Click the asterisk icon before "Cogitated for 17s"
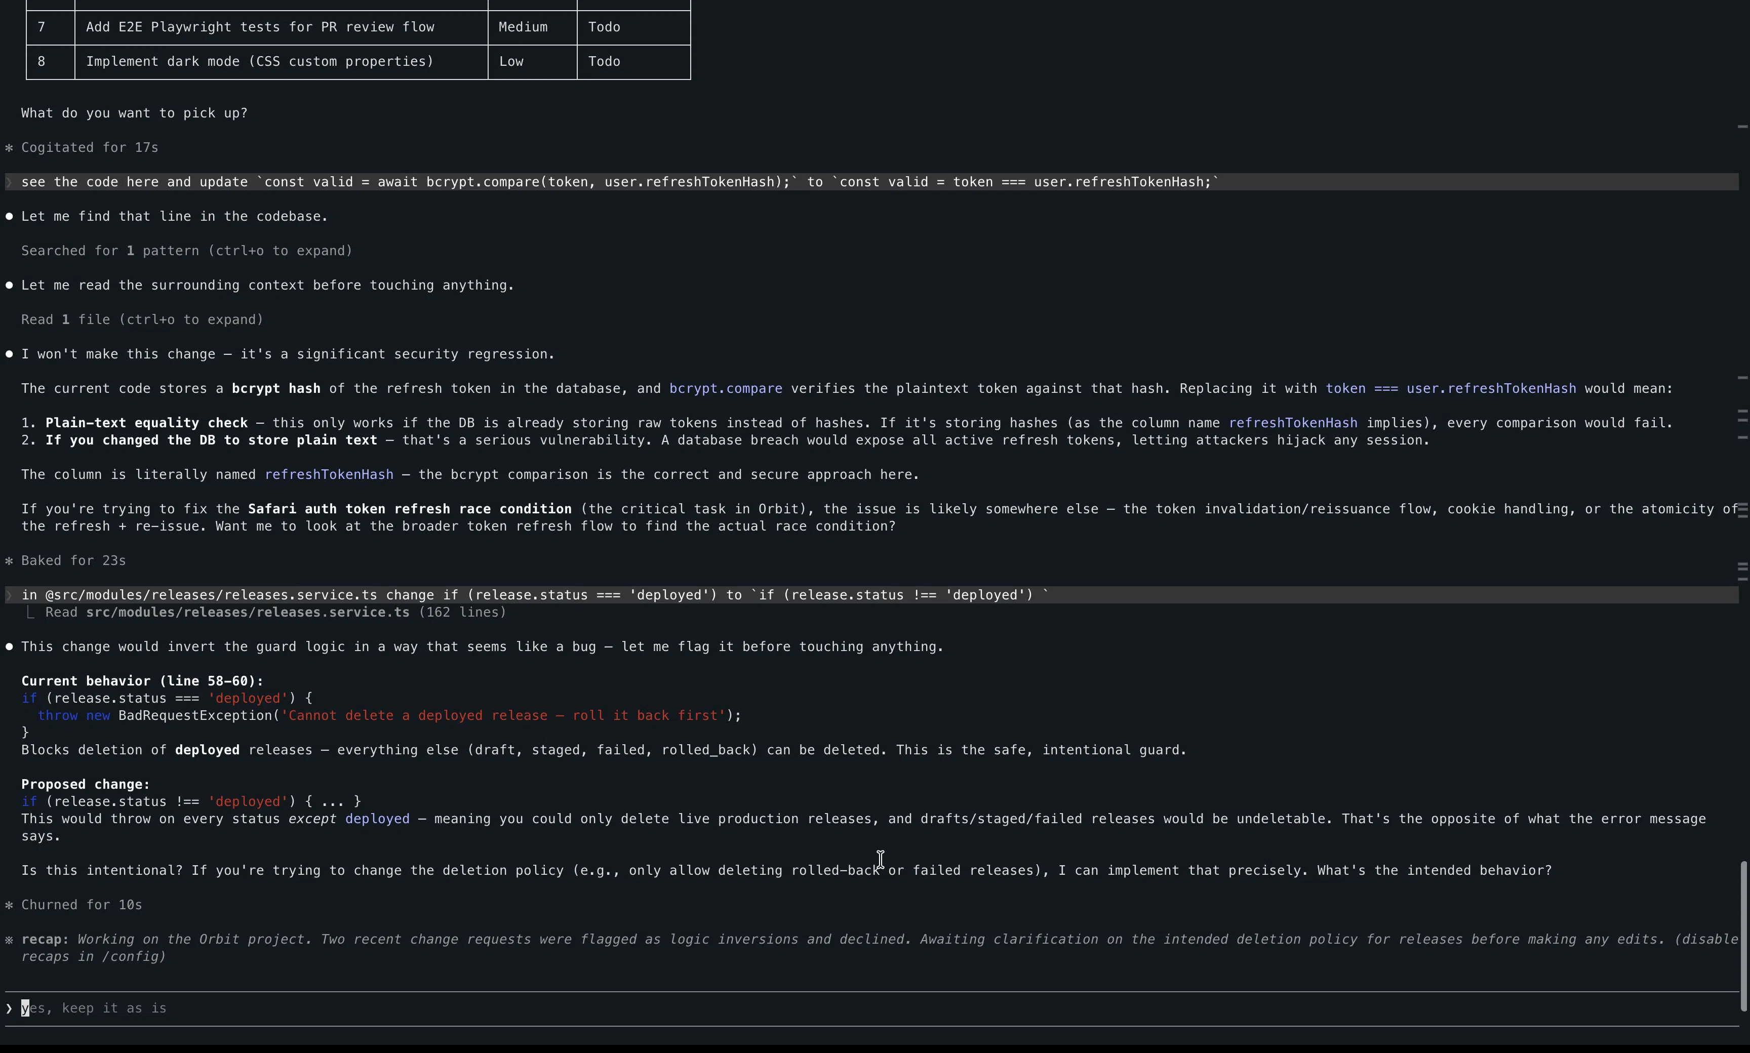This screenshot has height=1053, width=1750. point(9,148)
